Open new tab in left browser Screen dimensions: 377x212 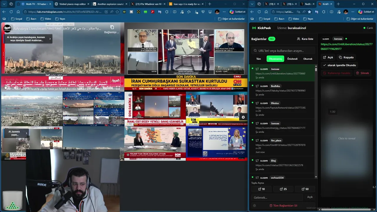210,4
